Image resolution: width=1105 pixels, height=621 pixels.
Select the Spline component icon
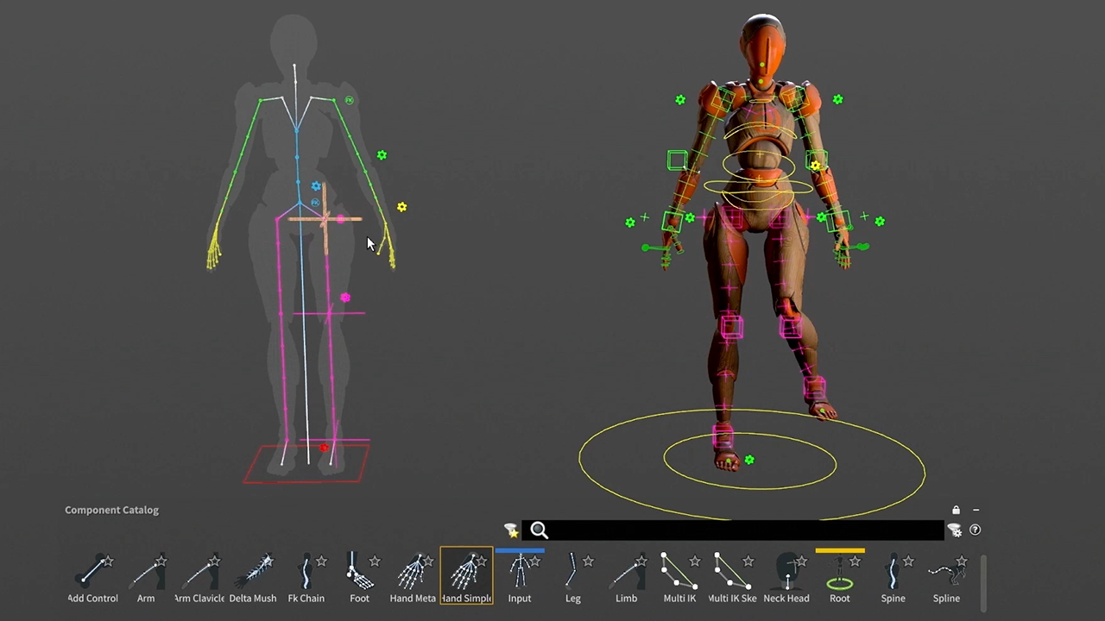946,575
